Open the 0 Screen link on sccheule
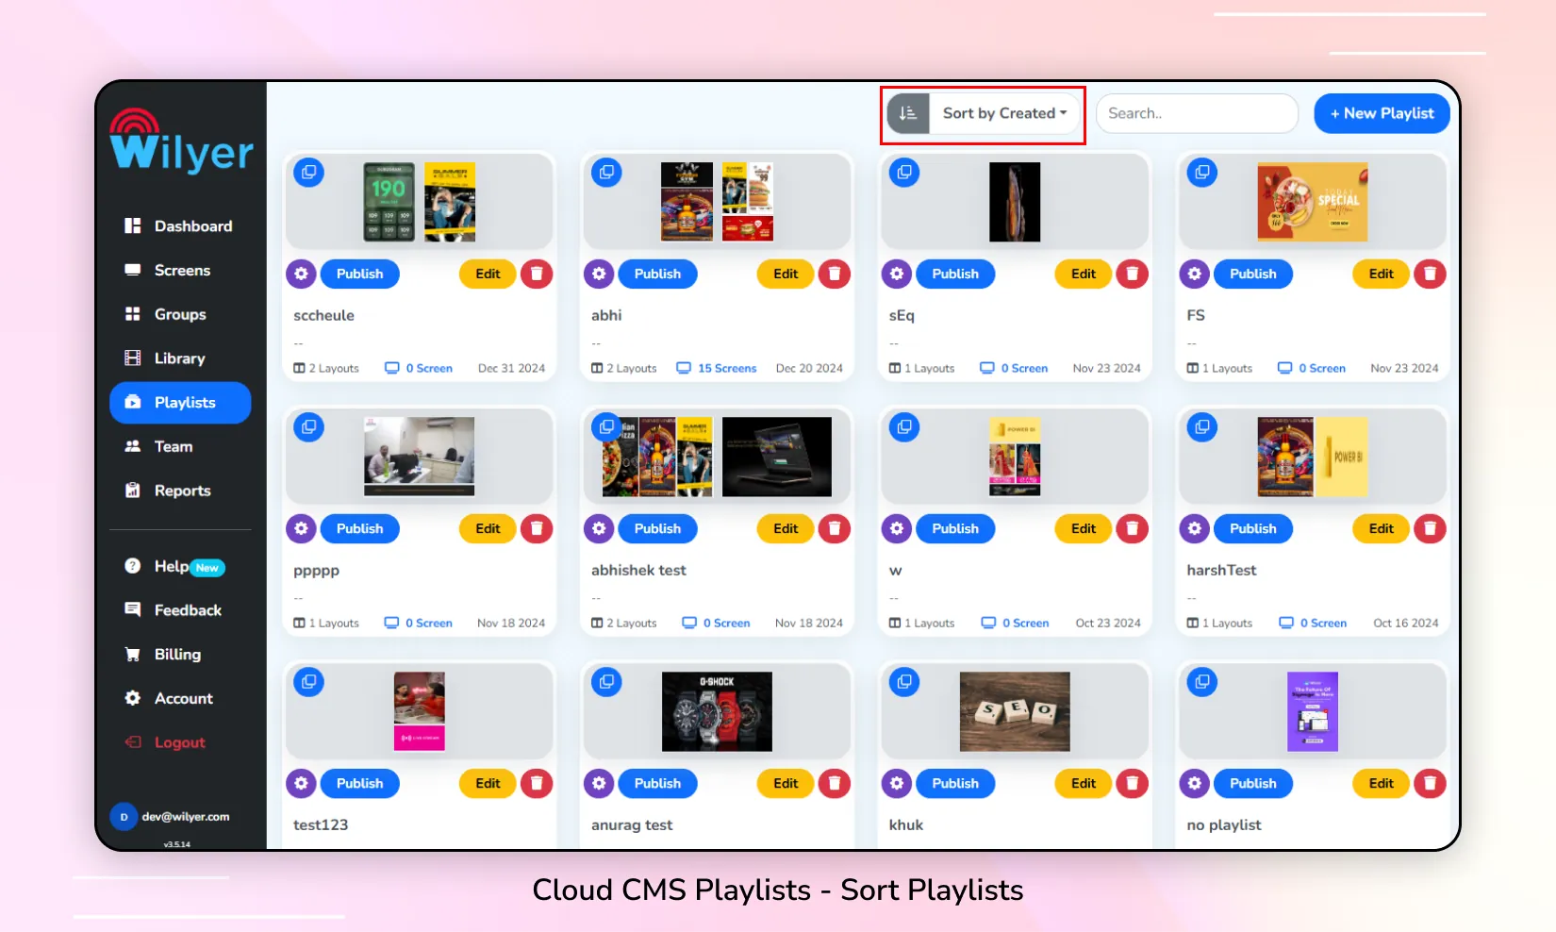Image resolution: width=1556 pixels, height=932 pixels. point(419,369)
